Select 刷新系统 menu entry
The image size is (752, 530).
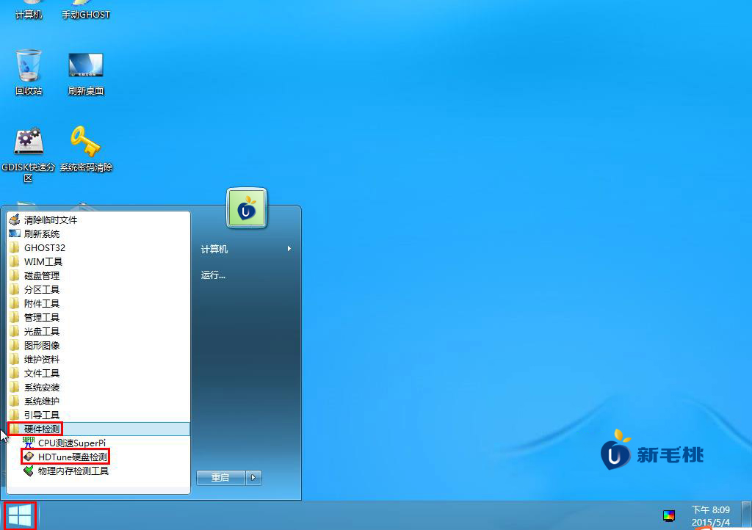(41, 234)
